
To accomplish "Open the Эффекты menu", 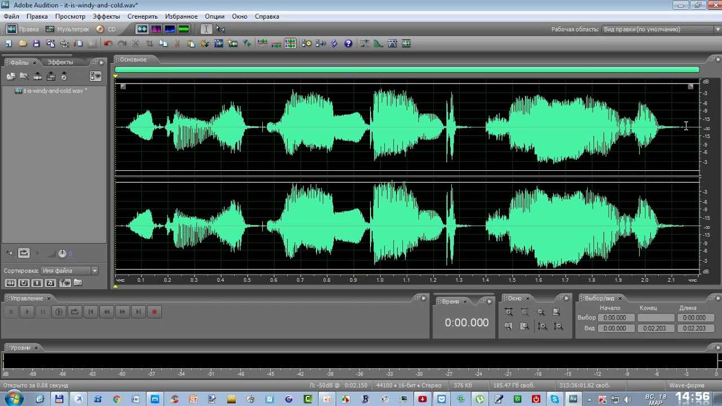I will coord(106,16).
